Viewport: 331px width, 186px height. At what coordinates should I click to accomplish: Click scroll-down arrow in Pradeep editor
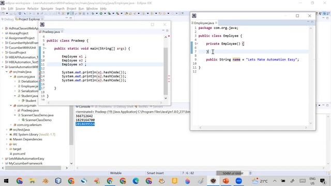pos(165,98)
